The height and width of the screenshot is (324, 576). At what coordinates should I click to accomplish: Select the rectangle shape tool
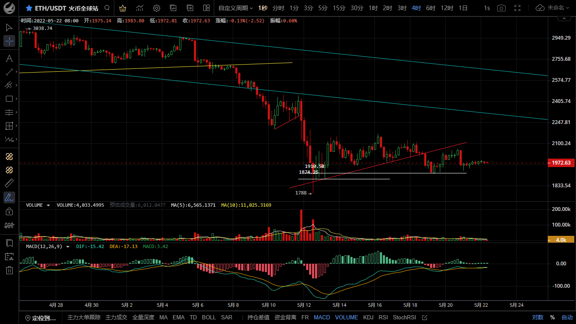click(x=9, y=99)
